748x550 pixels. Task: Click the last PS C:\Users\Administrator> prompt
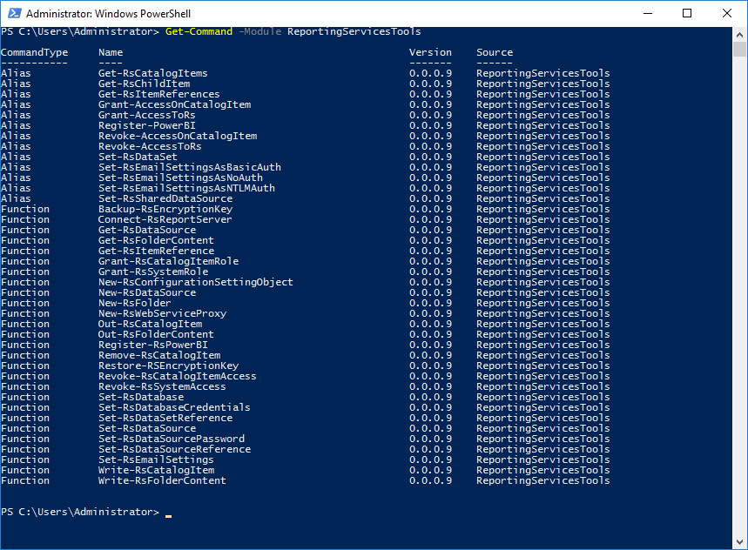[x=80, y=512]
